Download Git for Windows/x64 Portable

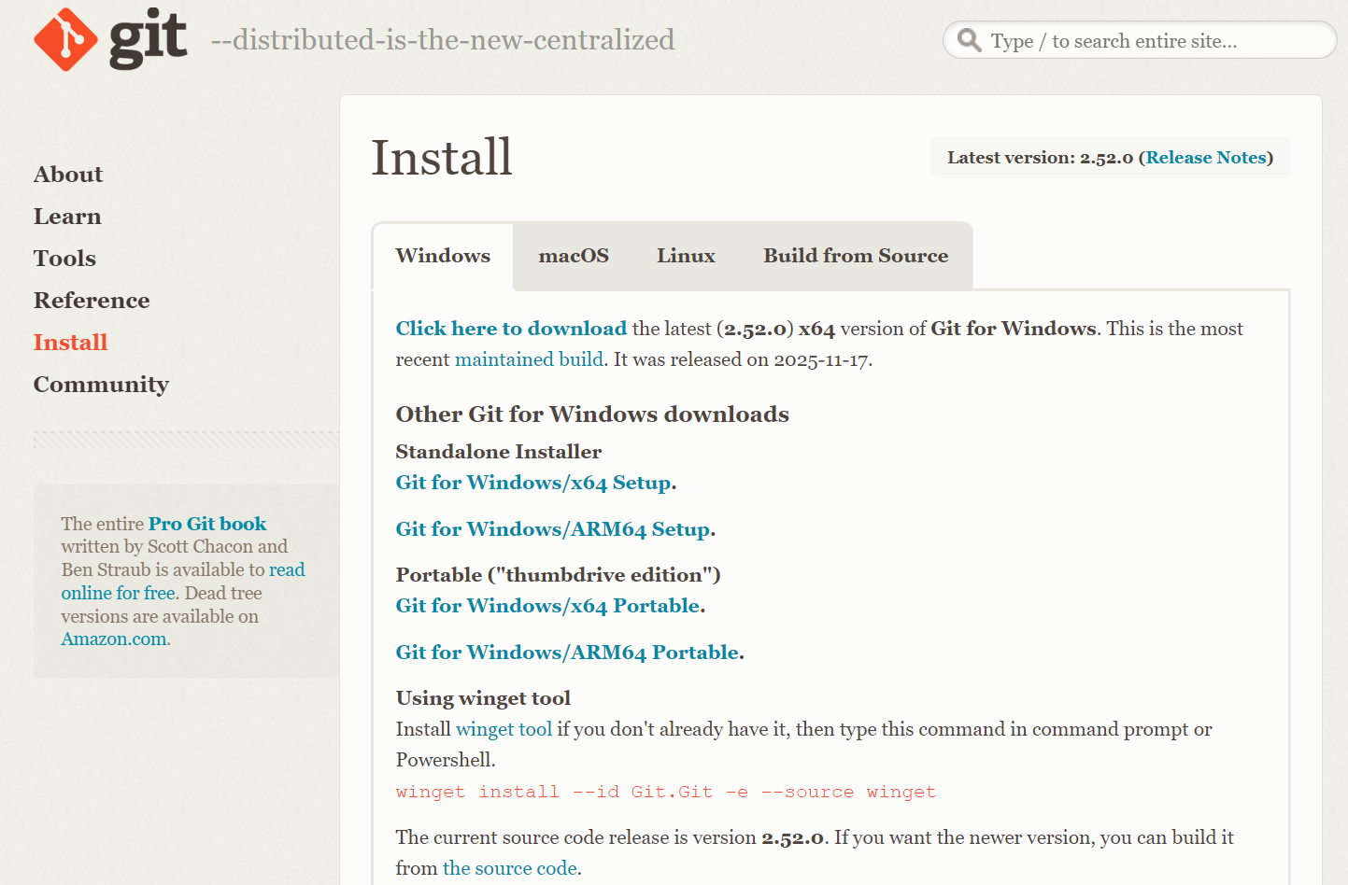point(548,606)
